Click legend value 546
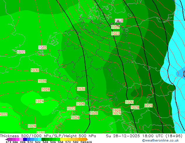The width and height of the screenshot is (185, 143). pos(53,142)
